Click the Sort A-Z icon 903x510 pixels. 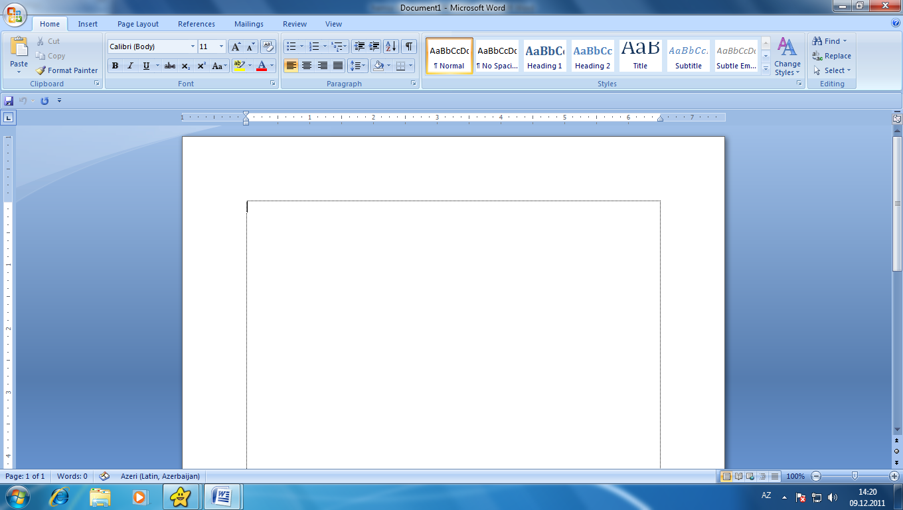pos(391,46)
